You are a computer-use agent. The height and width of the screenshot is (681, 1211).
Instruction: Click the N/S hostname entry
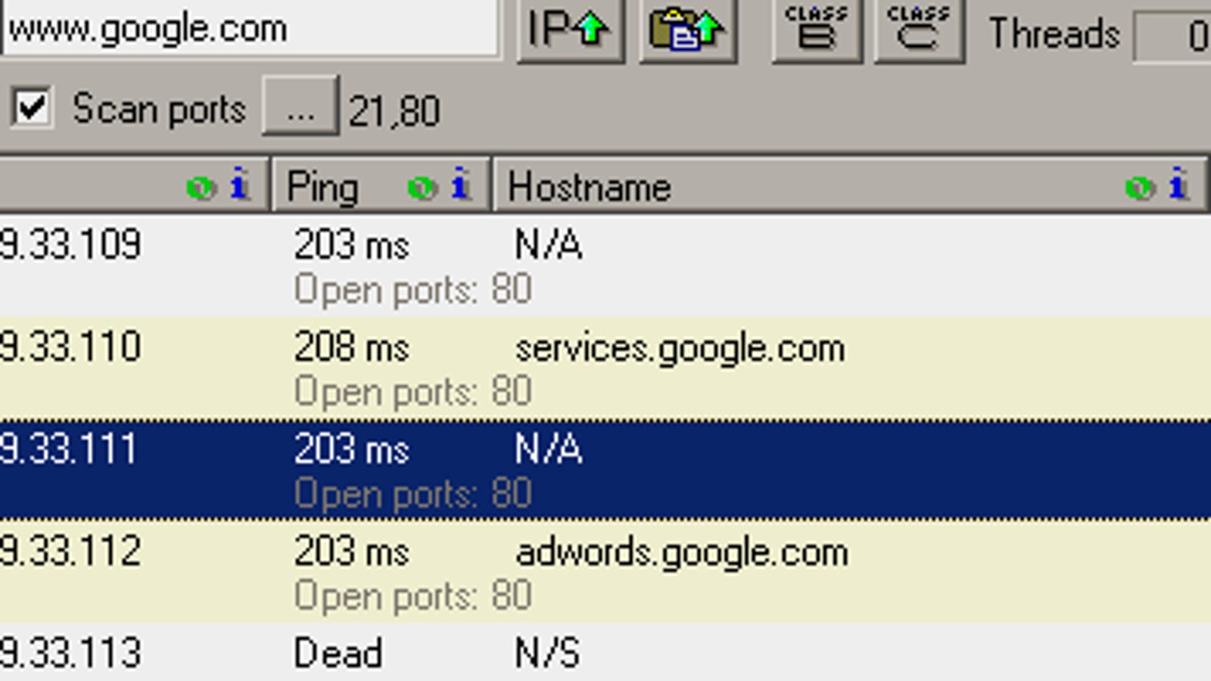point(547,653)
